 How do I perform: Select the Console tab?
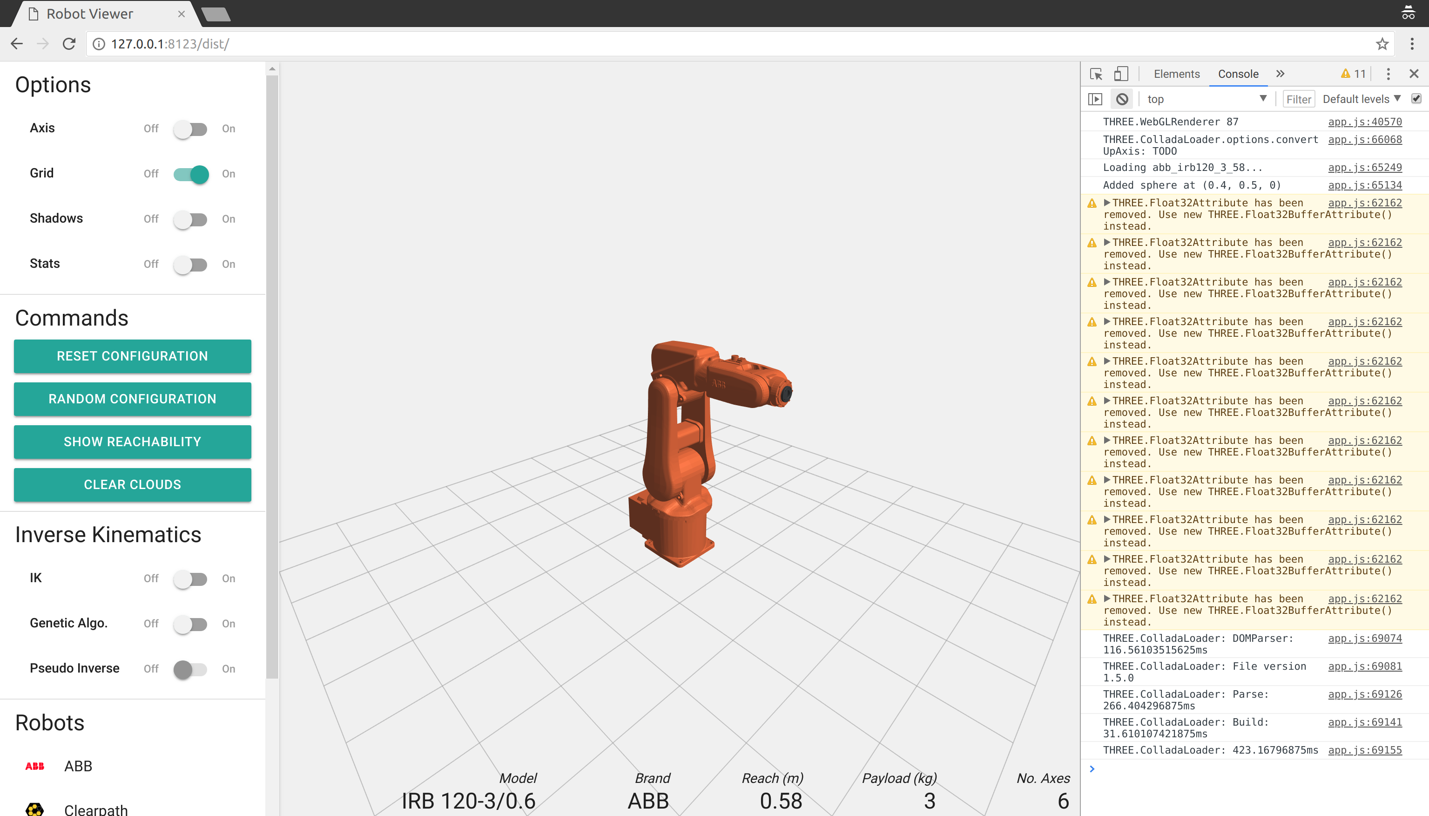(1238, 74)
